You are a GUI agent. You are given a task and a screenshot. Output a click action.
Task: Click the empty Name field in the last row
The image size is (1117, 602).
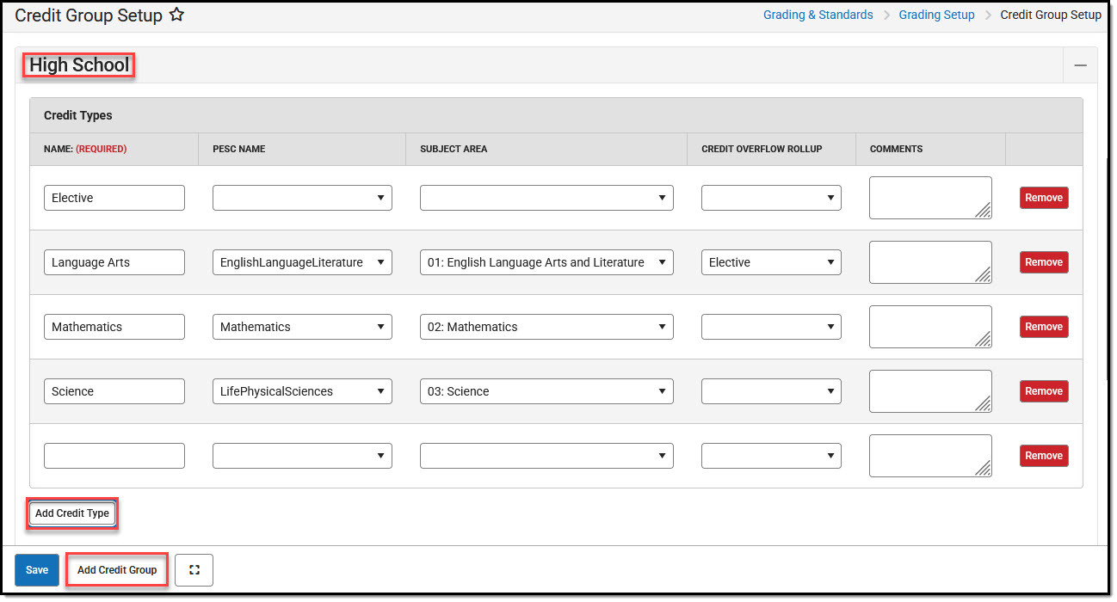coord(114,455)
